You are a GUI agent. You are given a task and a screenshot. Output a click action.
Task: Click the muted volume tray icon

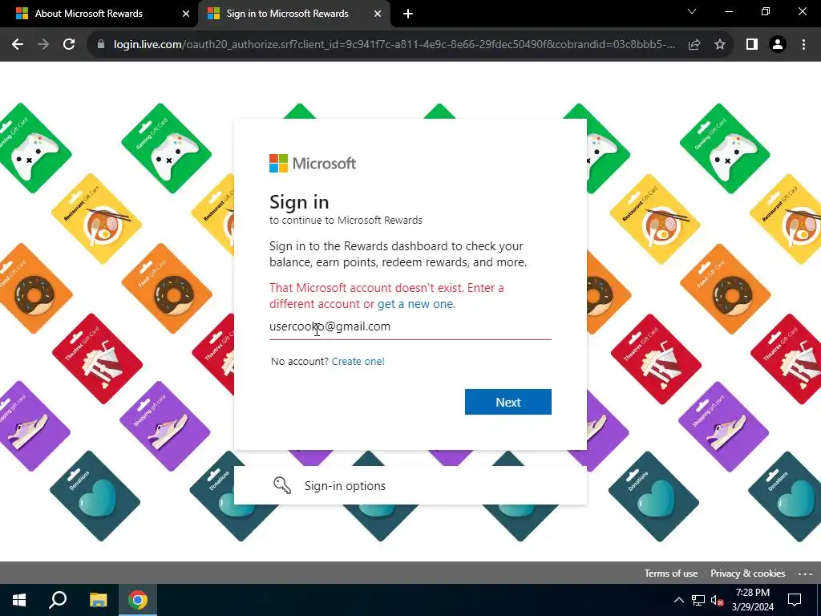point(718,600)
